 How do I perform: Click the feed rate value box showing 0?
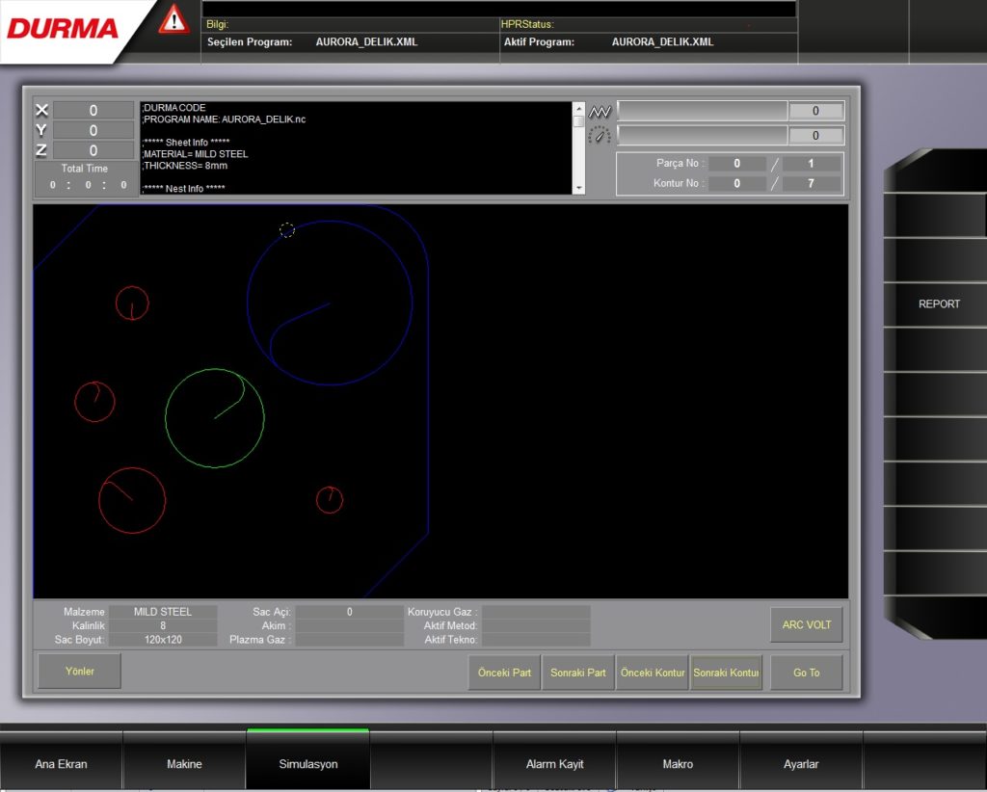point(815,111)
